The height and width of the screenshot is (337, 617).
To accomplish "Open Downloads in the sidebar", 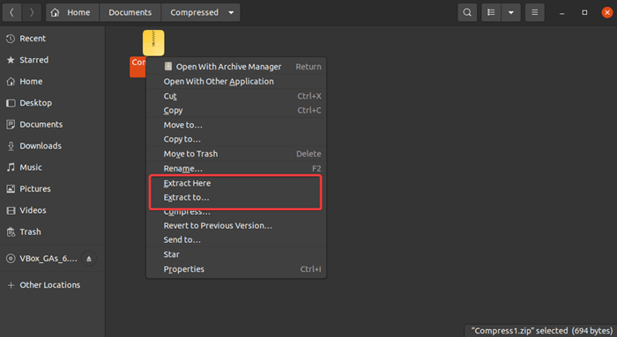I will [52, 146].
